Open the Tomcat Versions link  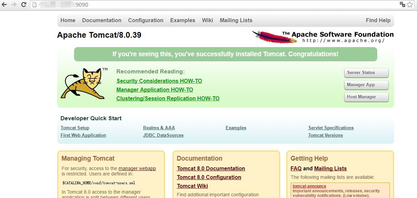tap(325, 135)
